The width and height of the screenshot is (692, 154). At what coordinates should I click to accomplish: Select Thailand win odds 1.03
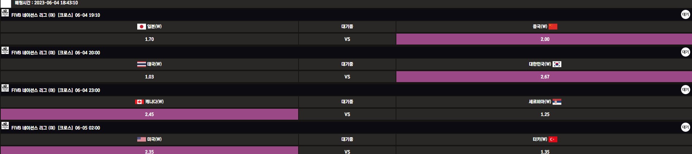[x=149, y=77]
